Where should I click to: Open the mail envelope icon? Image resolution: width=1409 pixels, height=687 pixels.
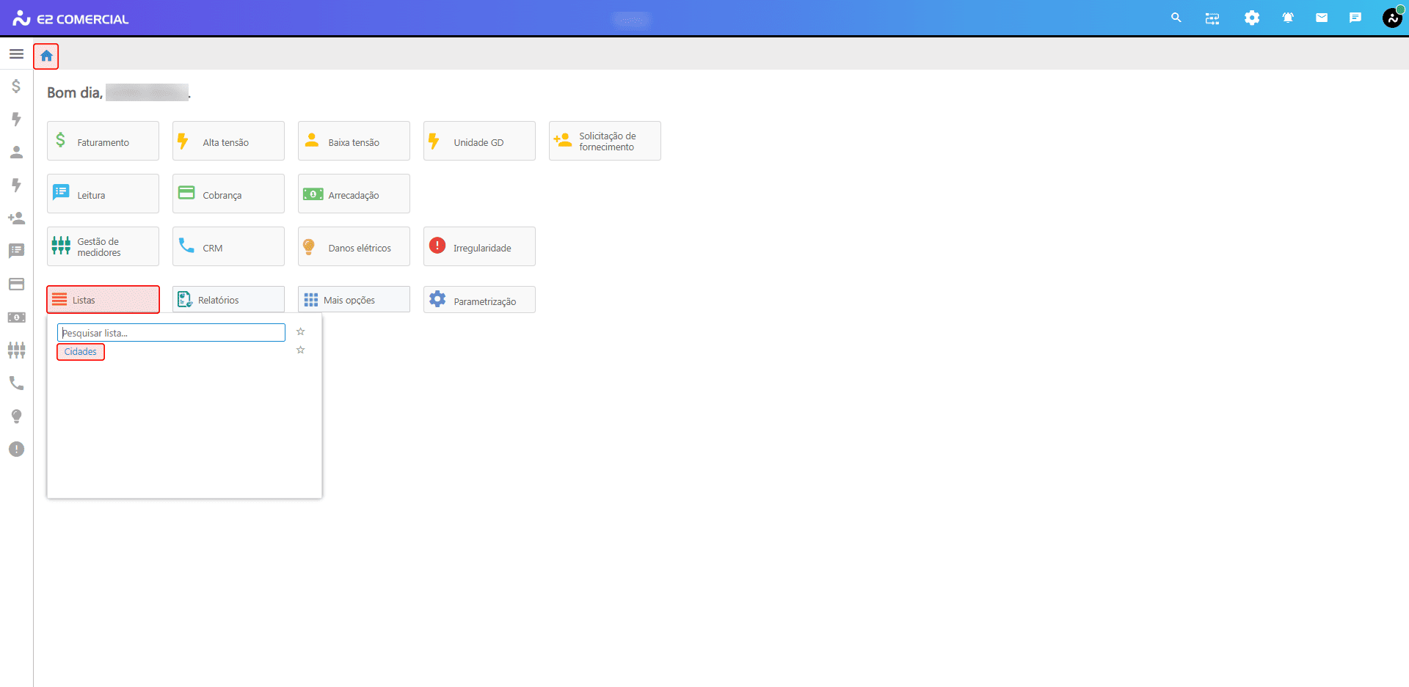[x=1322, y=18]
